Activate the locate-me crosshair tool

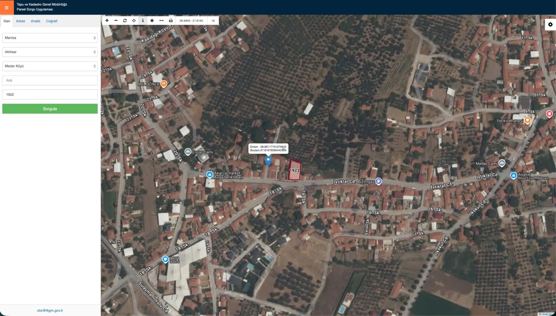pyautogui.click(x=134, y=20)
